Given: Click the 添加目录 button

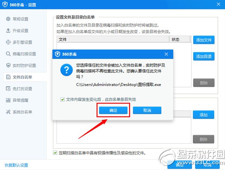Looking at the screenshot, I should point(204,56).
